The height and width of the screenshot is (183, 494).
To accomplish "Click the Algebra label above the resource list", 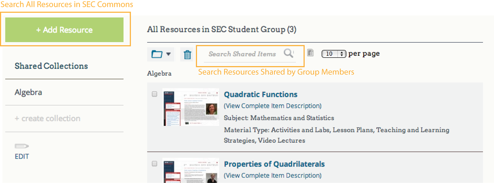I will coord(159,74).
